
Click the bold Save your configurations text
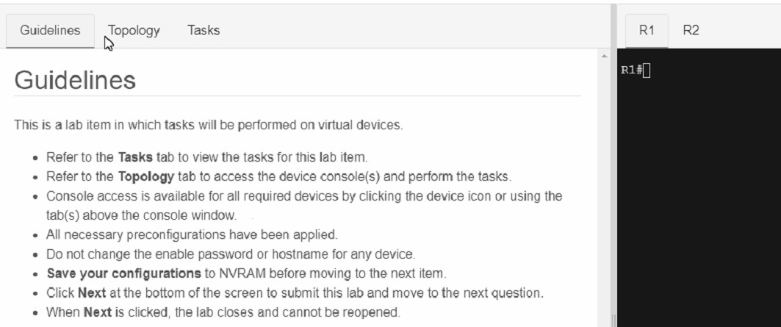pos(118,273)
